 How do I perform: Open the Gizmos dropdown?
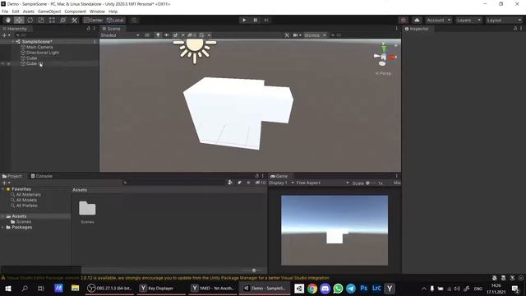[x=315, y=35]
